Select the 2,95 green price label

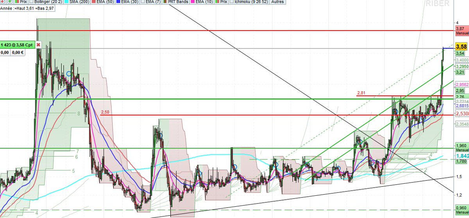[460, 90]
